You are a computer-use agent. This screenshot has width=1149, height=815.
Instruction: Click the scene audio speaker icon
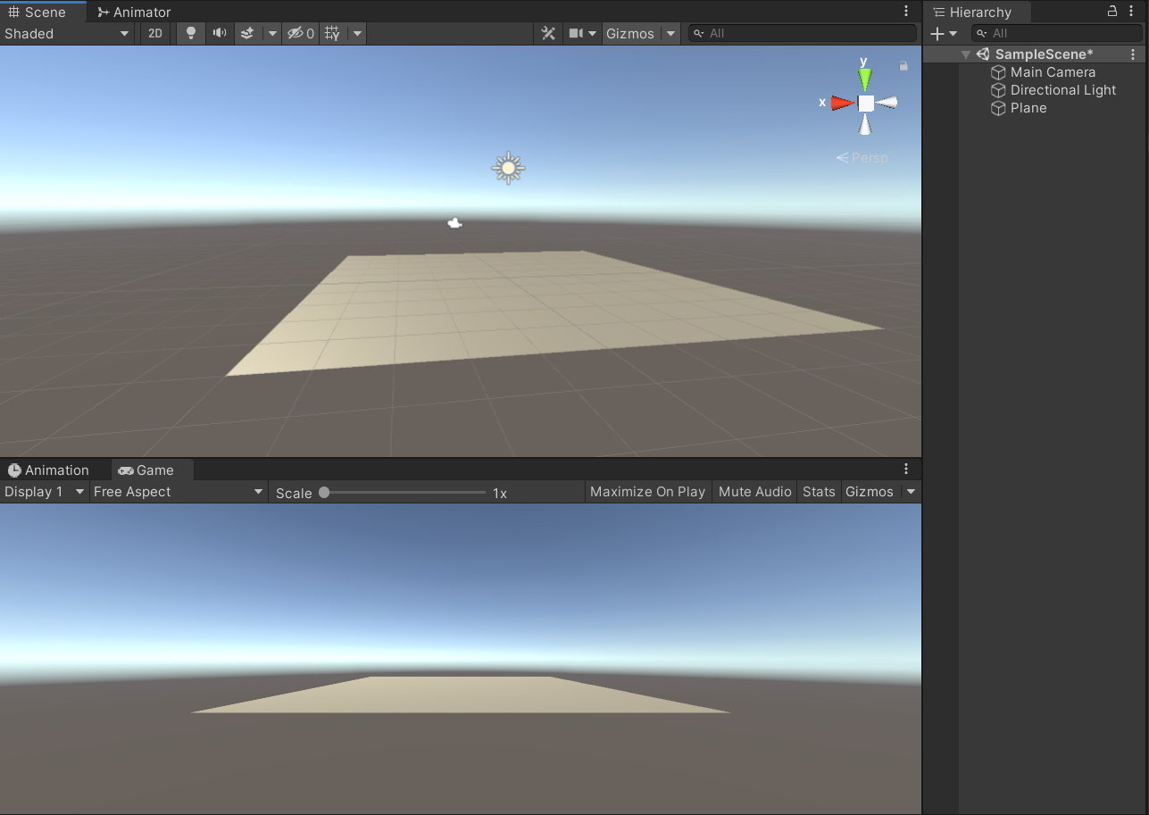click(x=219, y=33)
